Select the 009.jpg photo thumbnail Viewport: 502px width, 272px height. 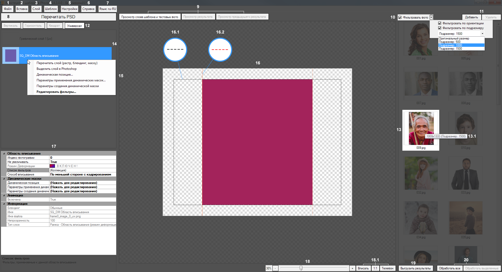pyautogui.click(x=421, y=128)
